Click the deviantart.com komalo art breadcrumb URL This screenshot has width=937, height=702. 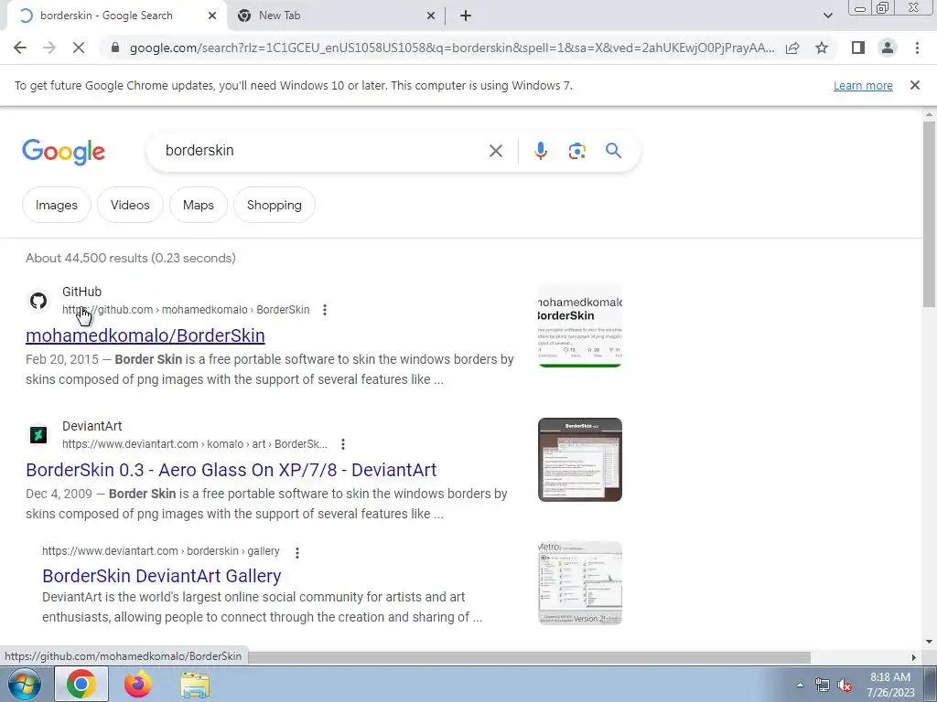click(x=195, y=444)
